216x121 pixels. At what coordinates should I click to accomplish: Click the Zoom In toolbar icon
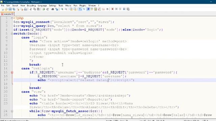[62, 9]
